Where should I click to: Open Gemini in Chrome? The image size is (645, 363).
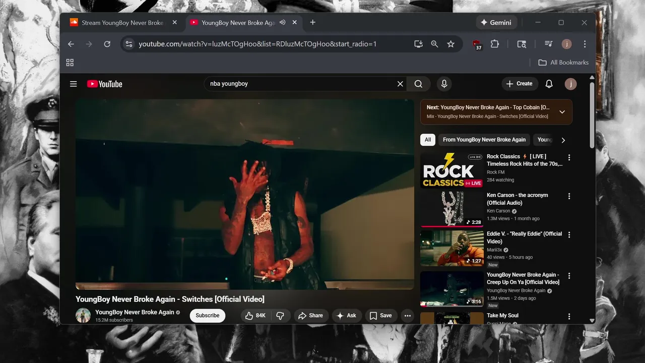496,23
